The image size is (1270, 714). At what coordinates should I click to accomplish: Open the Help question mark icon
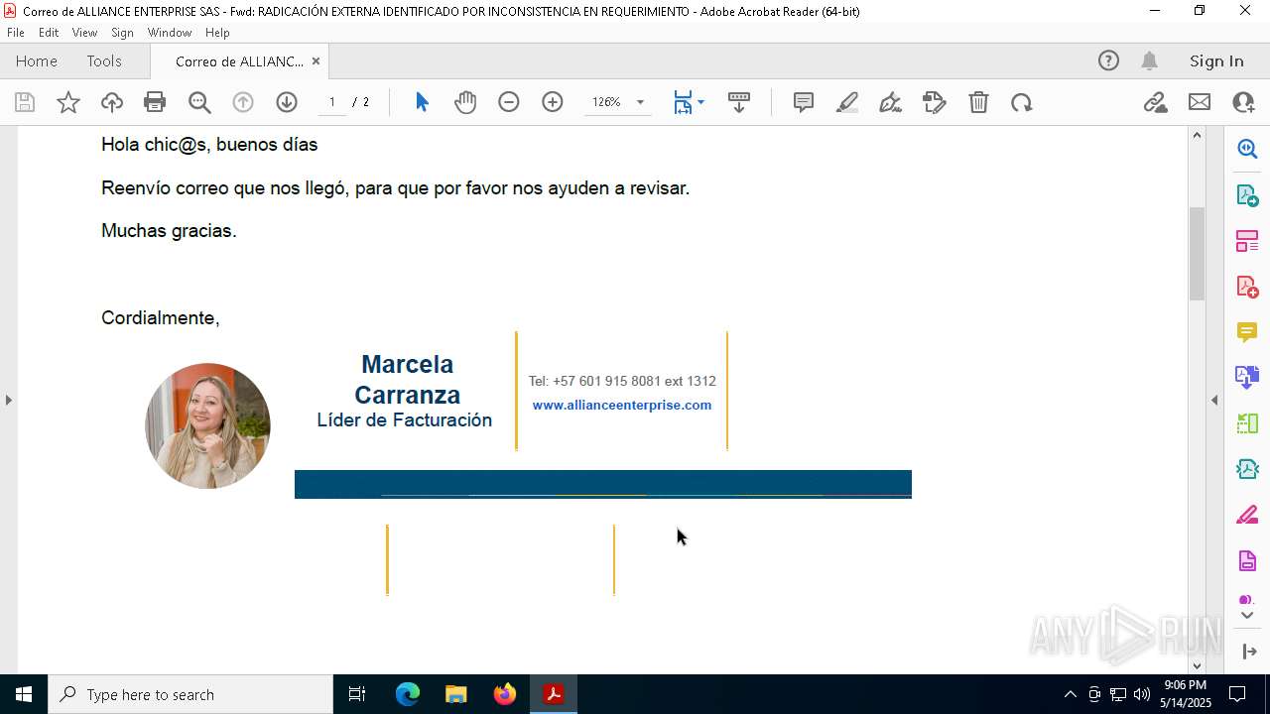[1108, 60]
